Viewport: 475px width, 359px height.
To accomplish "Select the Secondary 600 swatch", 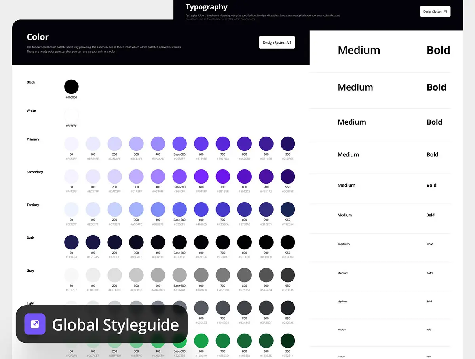I will pos(201,176).
